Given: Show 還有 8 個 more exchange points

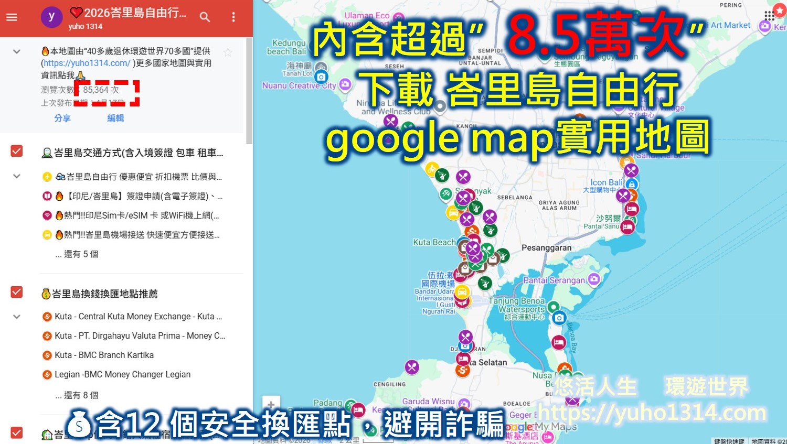Looking at the screenshot, I should point(77,395).
